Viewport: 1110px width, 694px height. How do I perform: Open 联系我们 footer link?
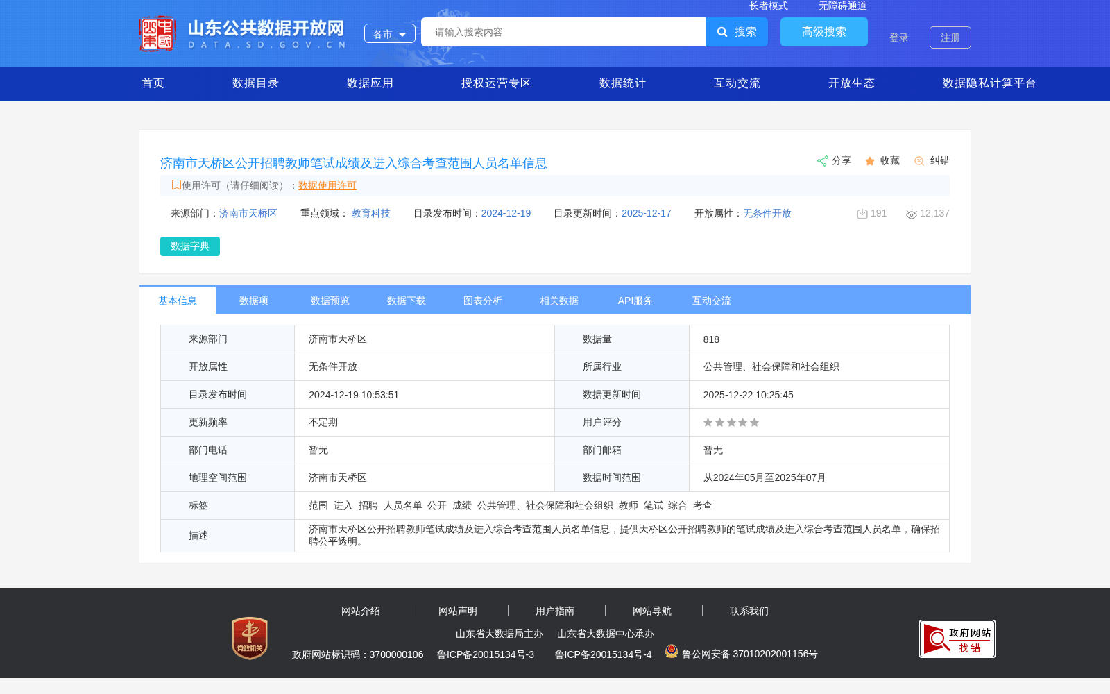click(749, 611)
